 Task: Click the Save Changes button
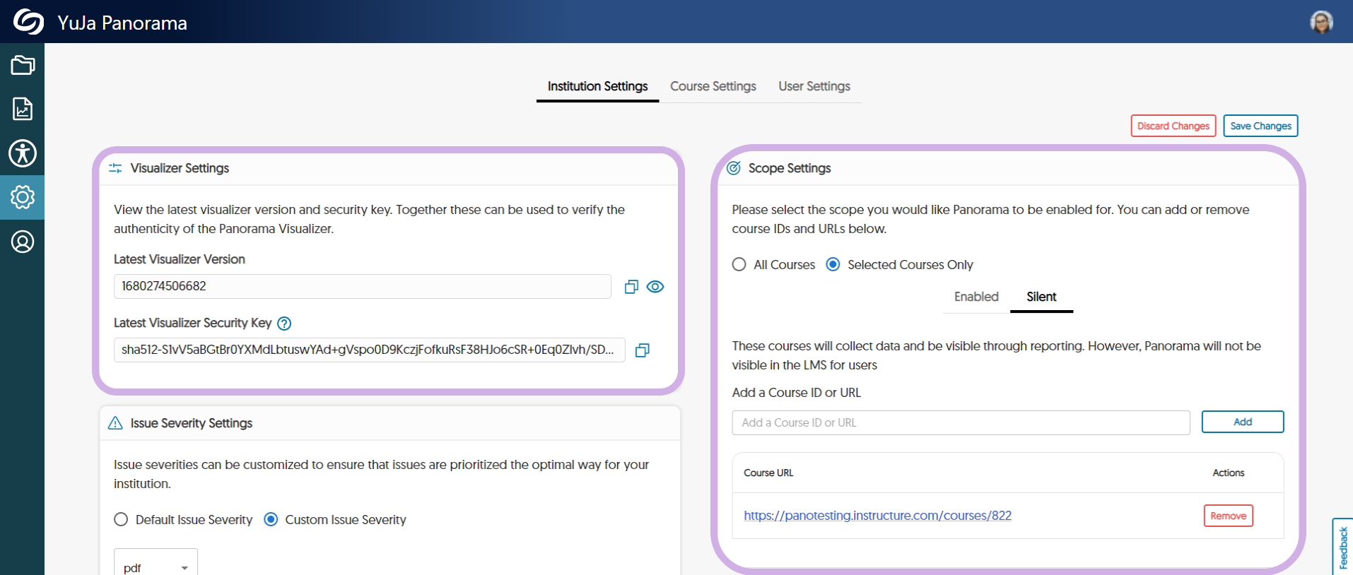[1260, 126]
